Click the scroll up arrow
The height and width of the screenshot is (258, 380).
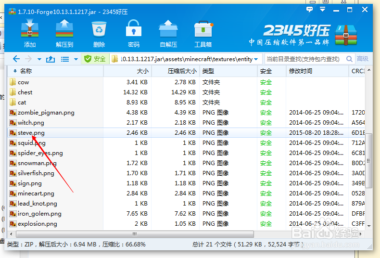pos(369,70)
